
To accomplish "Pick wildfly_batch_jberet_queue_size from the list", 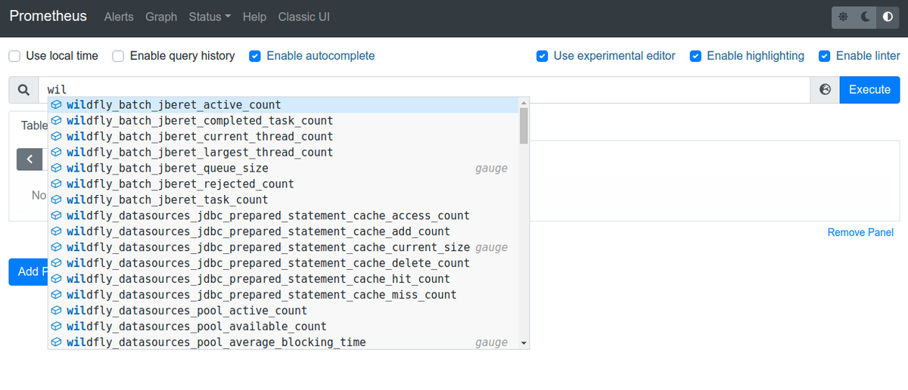I will coord(283,169).
